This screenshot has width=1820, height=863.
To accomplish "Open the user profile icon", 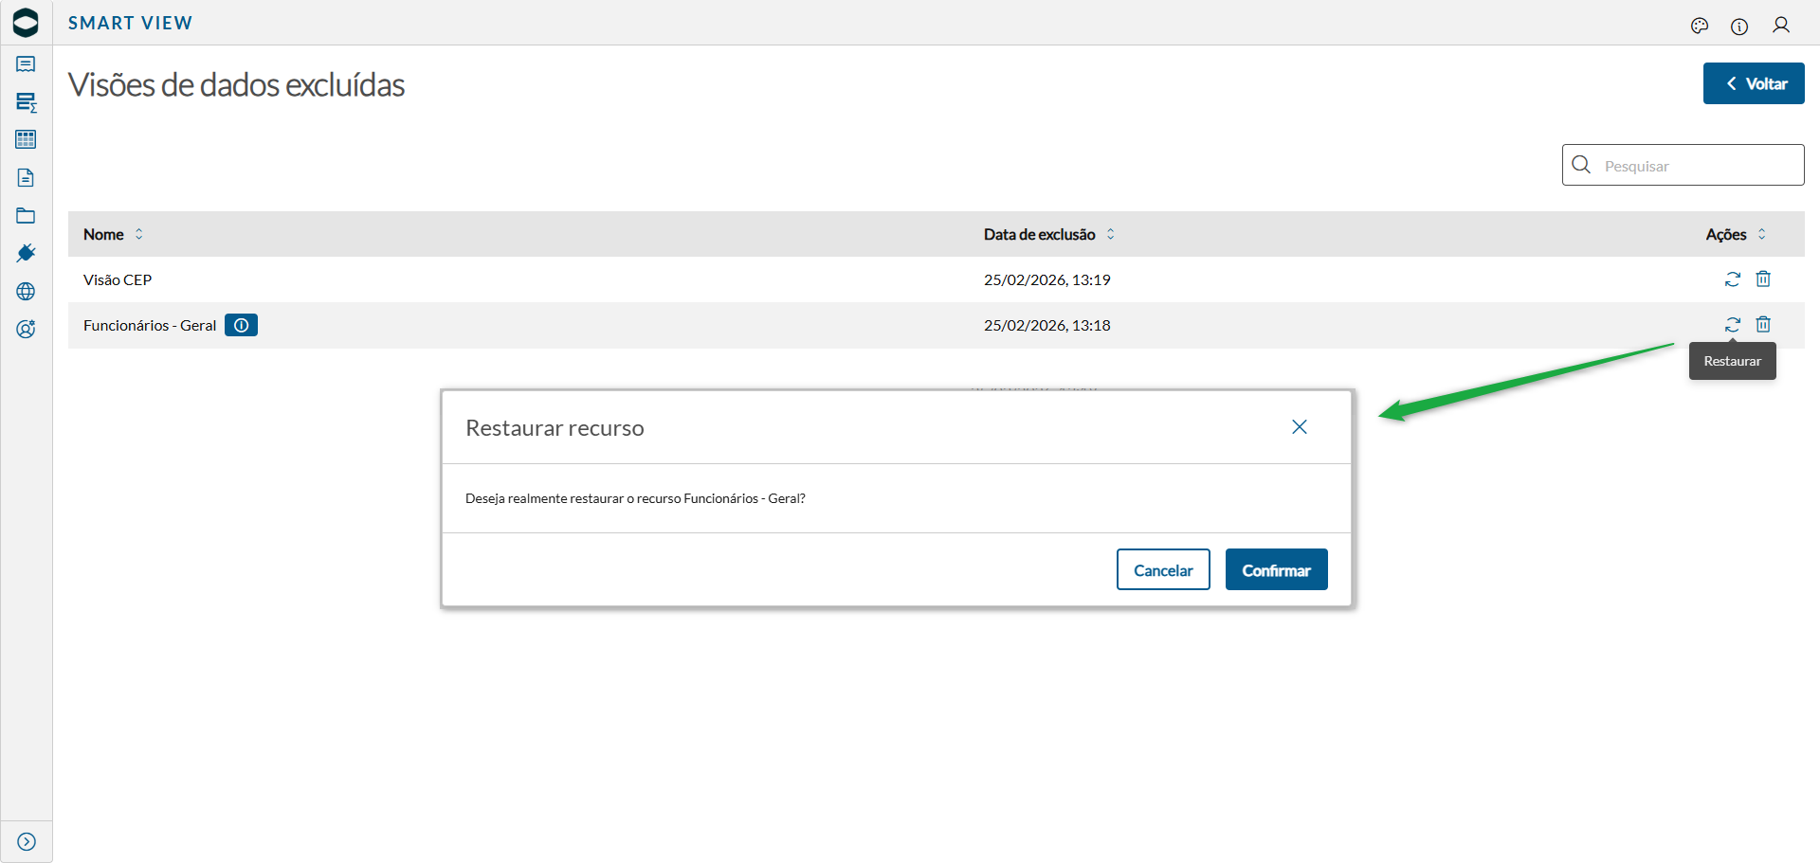I will pos(1781,26).
